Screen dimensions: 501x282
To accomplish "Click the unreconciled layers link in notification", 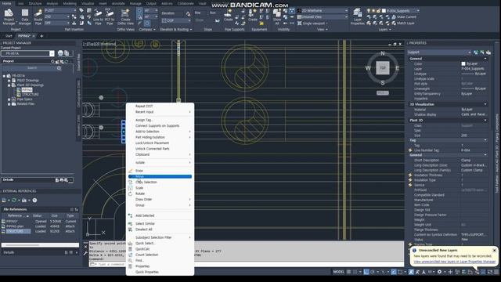I will pos(454,262).
